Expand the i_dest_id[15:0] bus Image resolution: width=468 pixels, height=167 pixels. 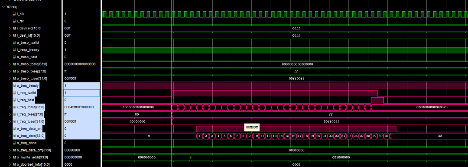pyautogui.click(x=10, y=35)
